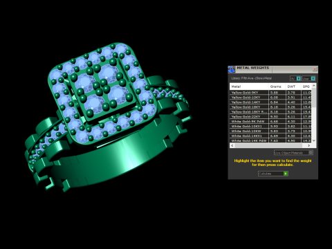Click the horizontal scrollbar thumb
The height and width of the screenshot is (249, 332).
coord(268,145)
